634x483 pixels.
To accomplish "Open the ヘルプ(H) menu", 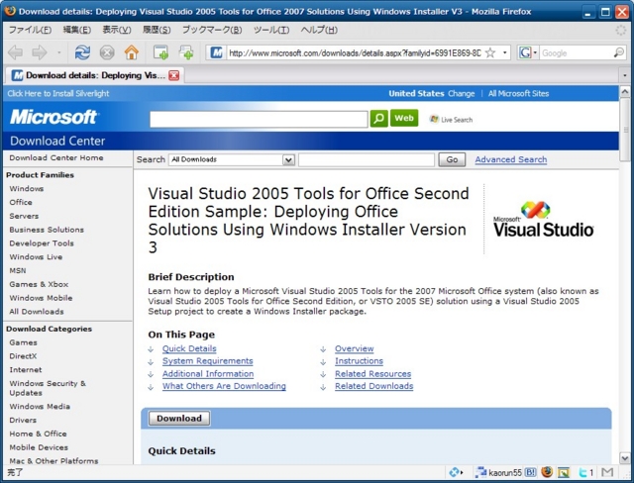I will coord(319,30).
